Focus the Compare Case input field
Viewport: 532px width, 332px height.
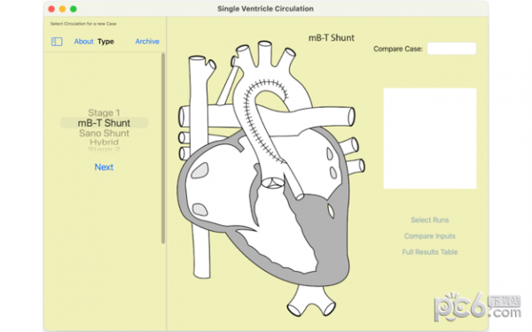(451, 49)
